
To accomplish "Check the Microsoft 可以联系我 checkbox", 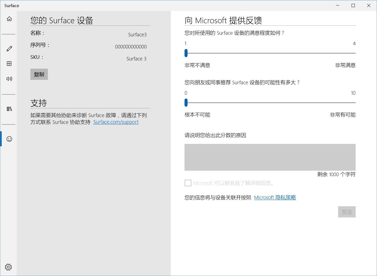I will [188, 183].
